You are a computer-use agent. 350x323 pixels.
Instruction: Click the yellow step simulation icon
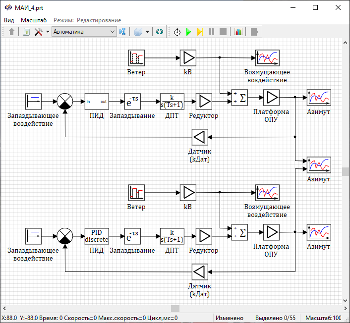tap(200, 32)
